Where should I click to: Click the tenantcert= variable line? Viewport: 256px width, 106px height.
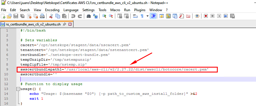[84, 50]
